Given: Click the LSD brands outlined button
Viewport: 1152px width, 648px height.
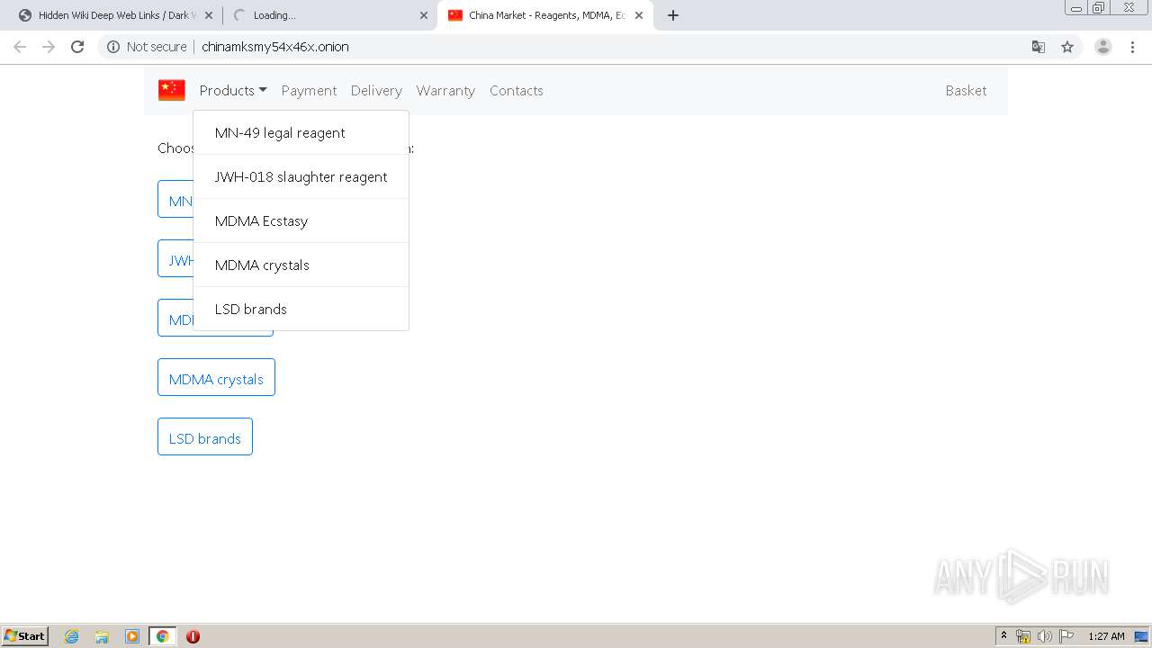Looking at the screenshot, I should tap(205, 438).
